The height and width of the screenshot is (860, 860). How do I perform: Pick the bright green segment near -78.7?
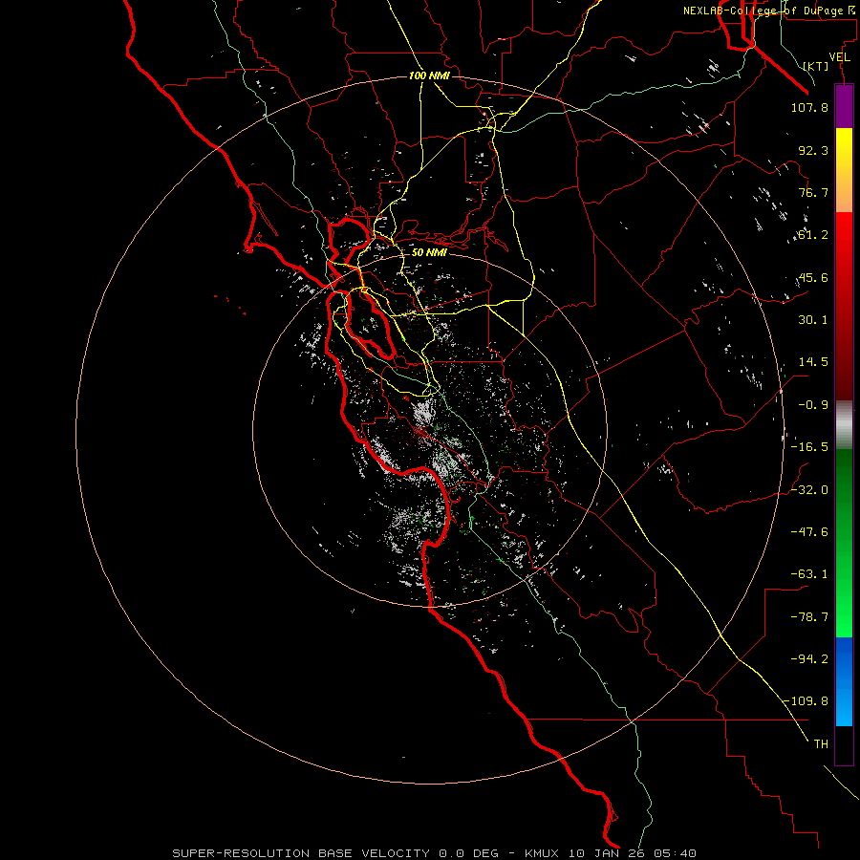pyautogui.click(x=844, y=614)
